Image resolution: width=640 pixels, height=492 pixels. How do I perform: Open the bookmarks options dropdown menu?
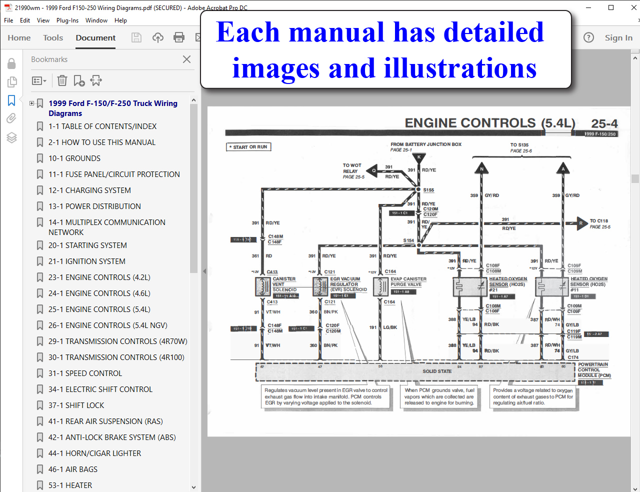coord(39,80)
